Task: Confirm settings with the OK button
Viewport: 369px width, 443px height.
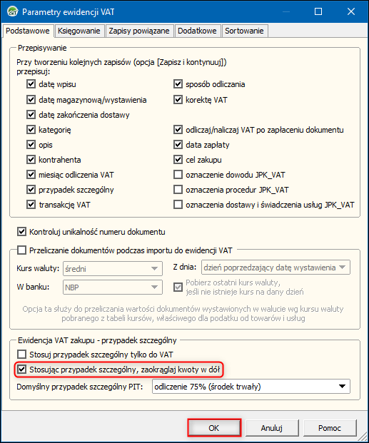Action: 214,428
